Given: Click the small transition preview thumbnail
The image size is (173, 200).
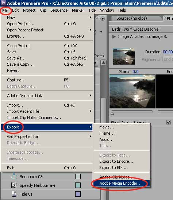Looking at the screenshot, I should click(x=124, y=56).
